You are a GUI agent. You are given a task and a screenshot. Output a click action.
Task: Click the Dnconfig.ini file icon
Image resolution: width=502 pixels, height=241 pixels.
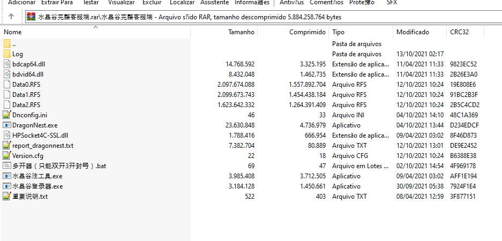7,115
